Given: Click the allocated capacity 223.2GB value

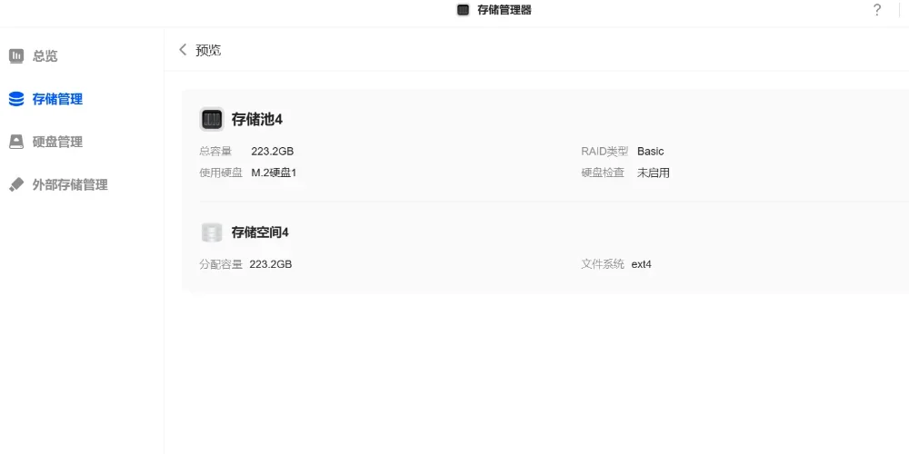Looking at the screenshot, I should coord(271,264).
